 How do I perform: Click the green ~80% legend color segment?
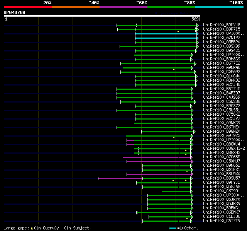[171, 7]
